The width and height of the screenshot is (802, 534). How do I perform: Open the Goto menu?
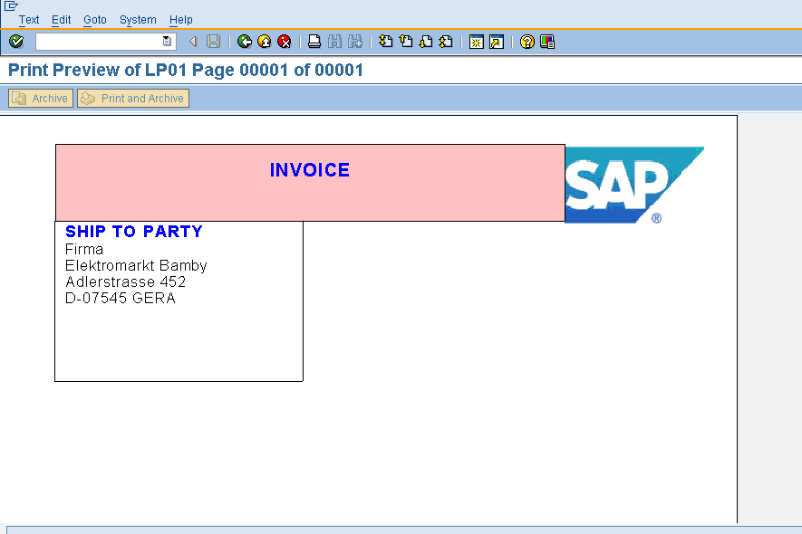pyautogui.click(x=94, y=19)
